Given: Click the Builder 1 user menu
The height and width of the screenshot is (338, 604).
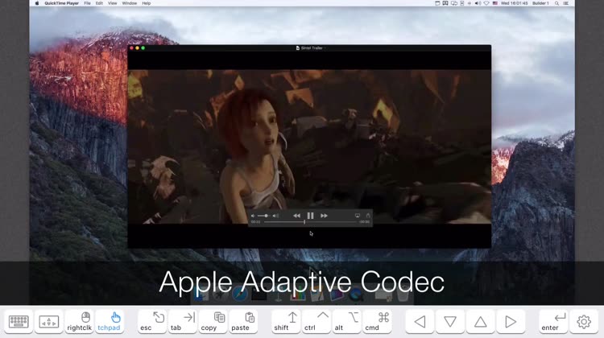Looking at the screenshot, I should pyautogui.click(x=540, y=3).
